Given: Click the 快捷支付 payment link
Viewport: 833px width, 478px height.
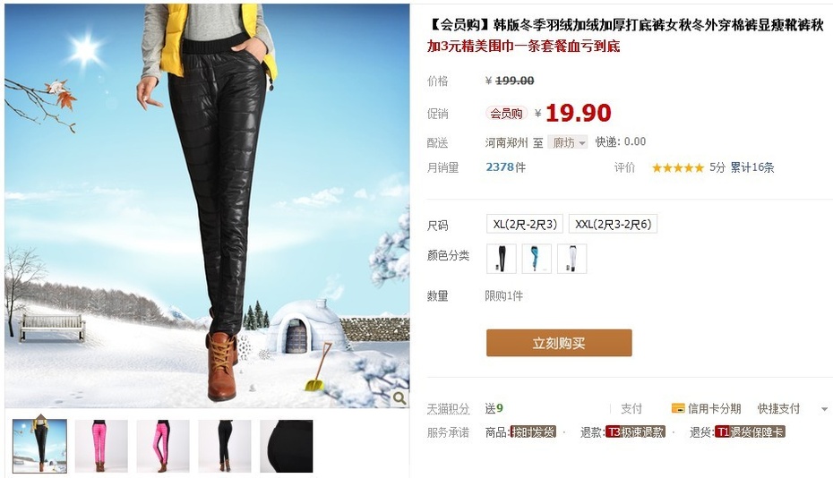Looking at the screenshot, I should (x=778, y=408).
